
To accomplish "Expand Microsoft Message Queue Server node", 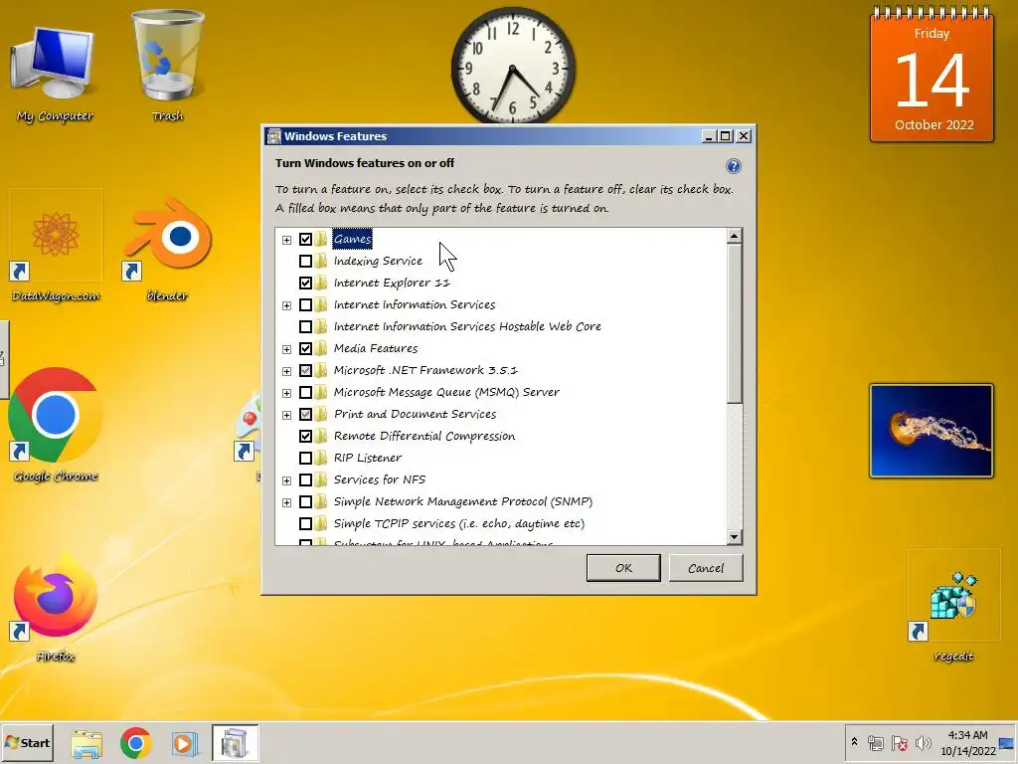I will point(286,393).
